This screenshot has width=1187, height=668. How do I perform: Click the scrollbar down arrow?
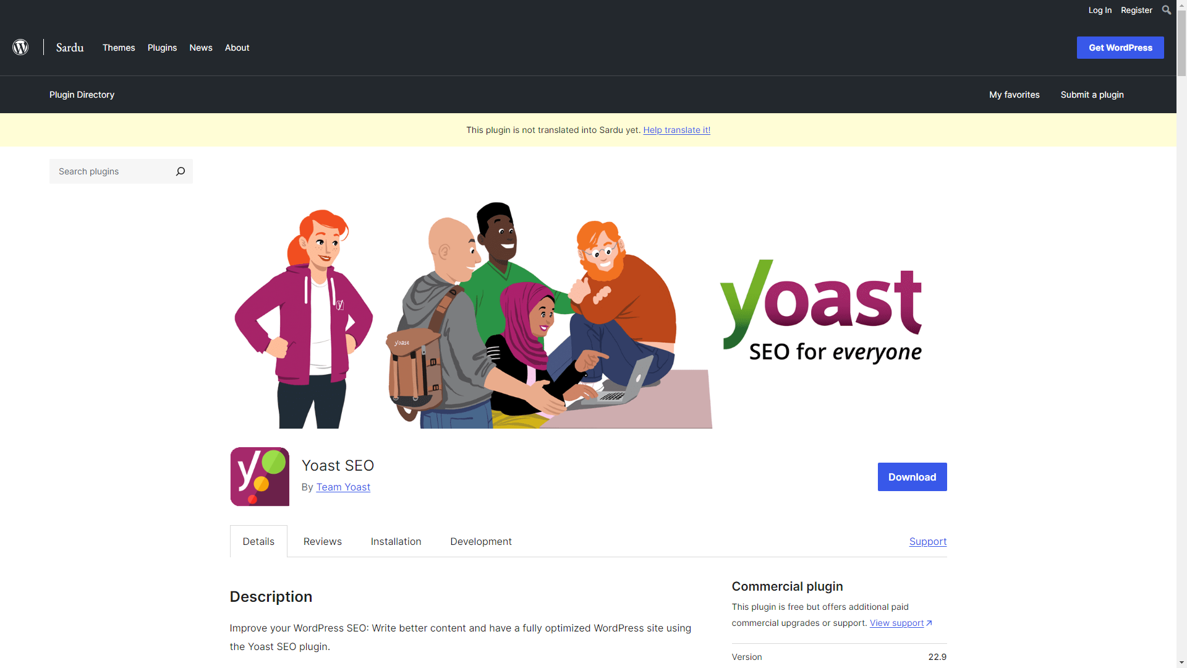pyautogui.click(x=1181, y=662)
